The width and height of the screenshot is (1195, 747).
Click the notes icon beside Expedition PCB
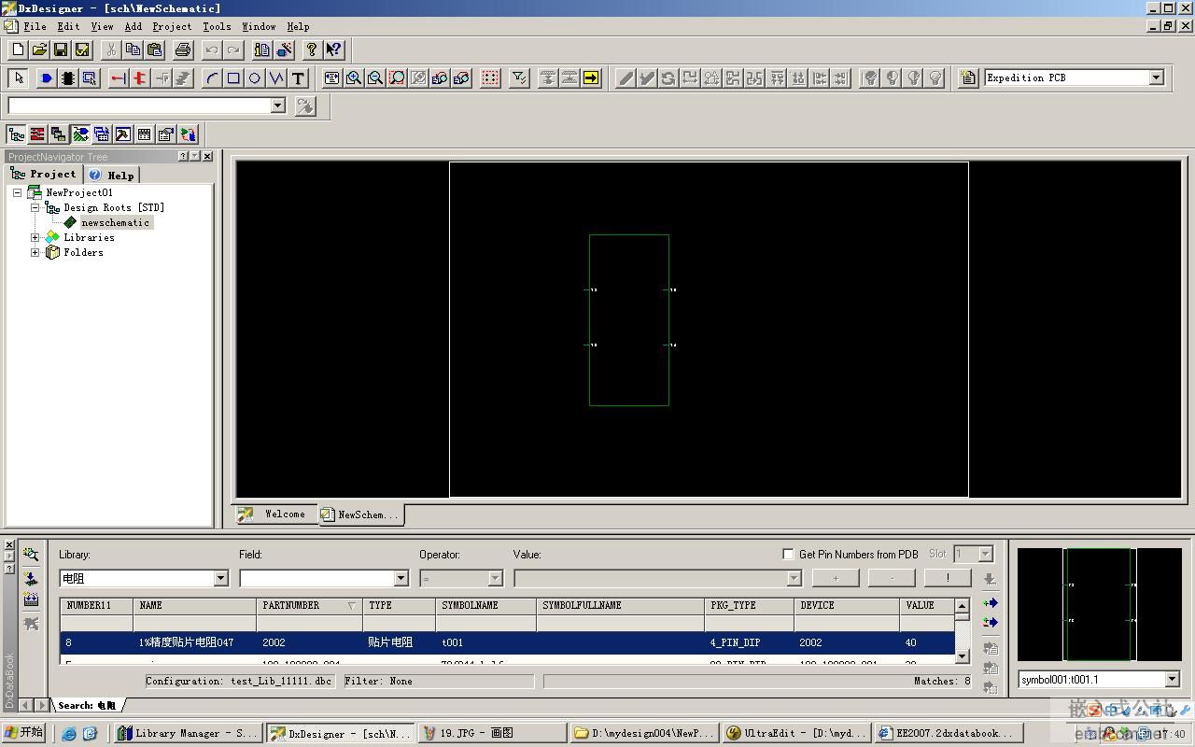pos(968,78)
